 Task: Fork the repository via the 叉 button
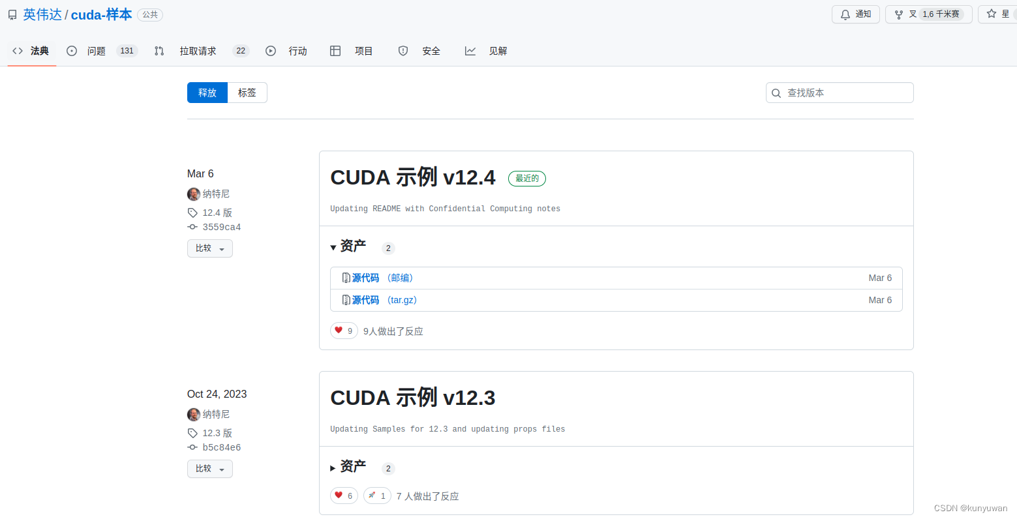pyautogui.click(x=929, y=14)
